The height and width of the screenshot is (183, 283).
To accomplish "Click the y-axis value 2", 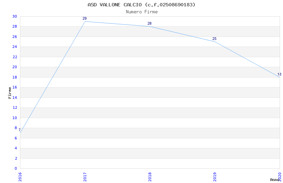I will click(x=16, y=158).
